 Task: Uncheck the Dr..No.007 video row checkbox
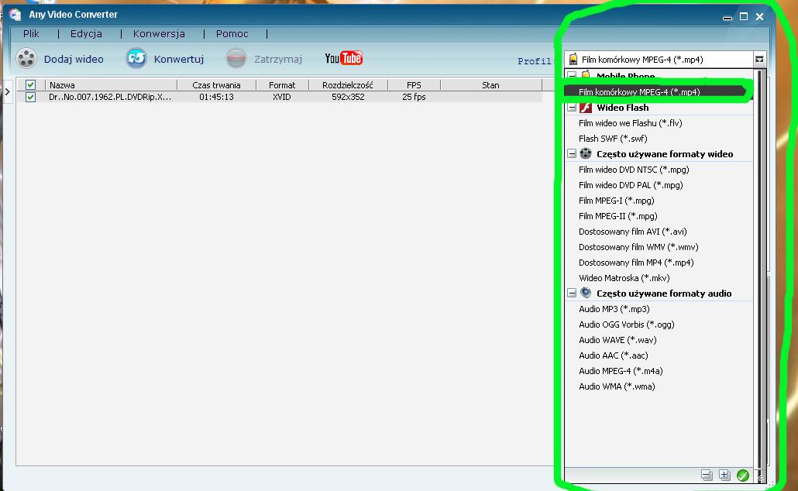pos(30,97)
